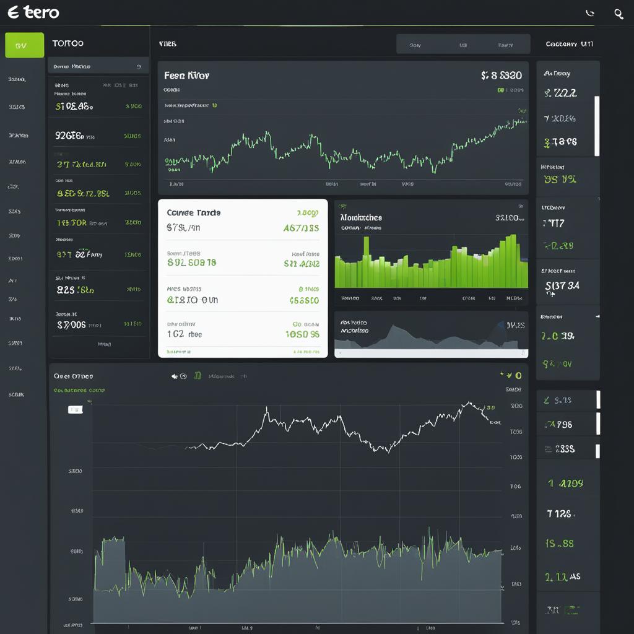634x634 pixels.
Task: Click the green candlestick price chart
Action: point(345,147)
